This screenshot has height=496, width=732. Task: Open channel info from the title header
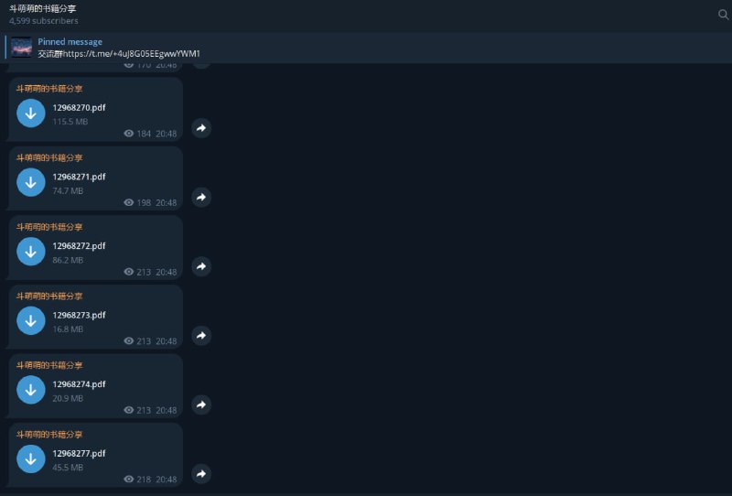43,8
